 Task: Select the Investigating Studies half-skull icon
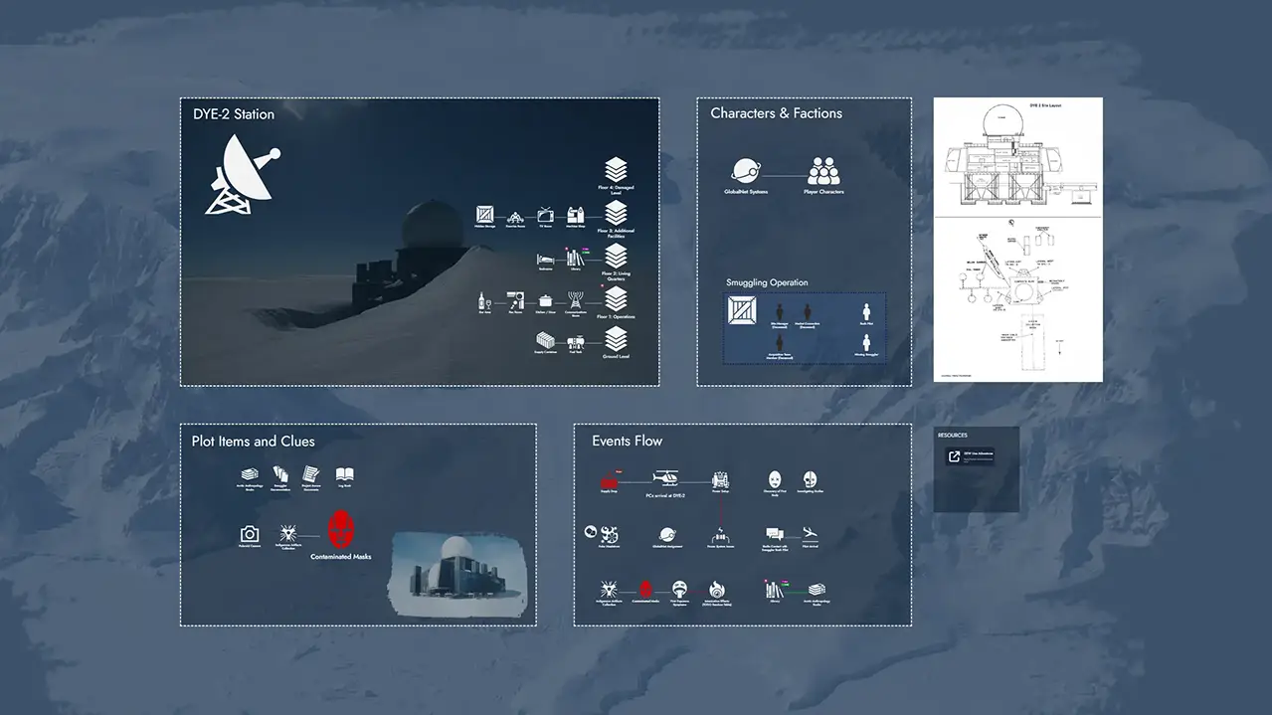pyautogui.click(x=809, y=480)
